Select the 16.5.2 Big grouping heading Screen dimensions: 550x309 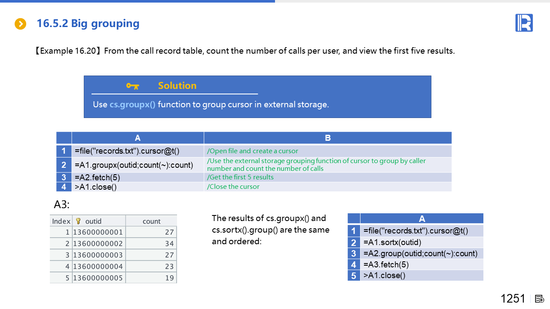click(88, 24)
